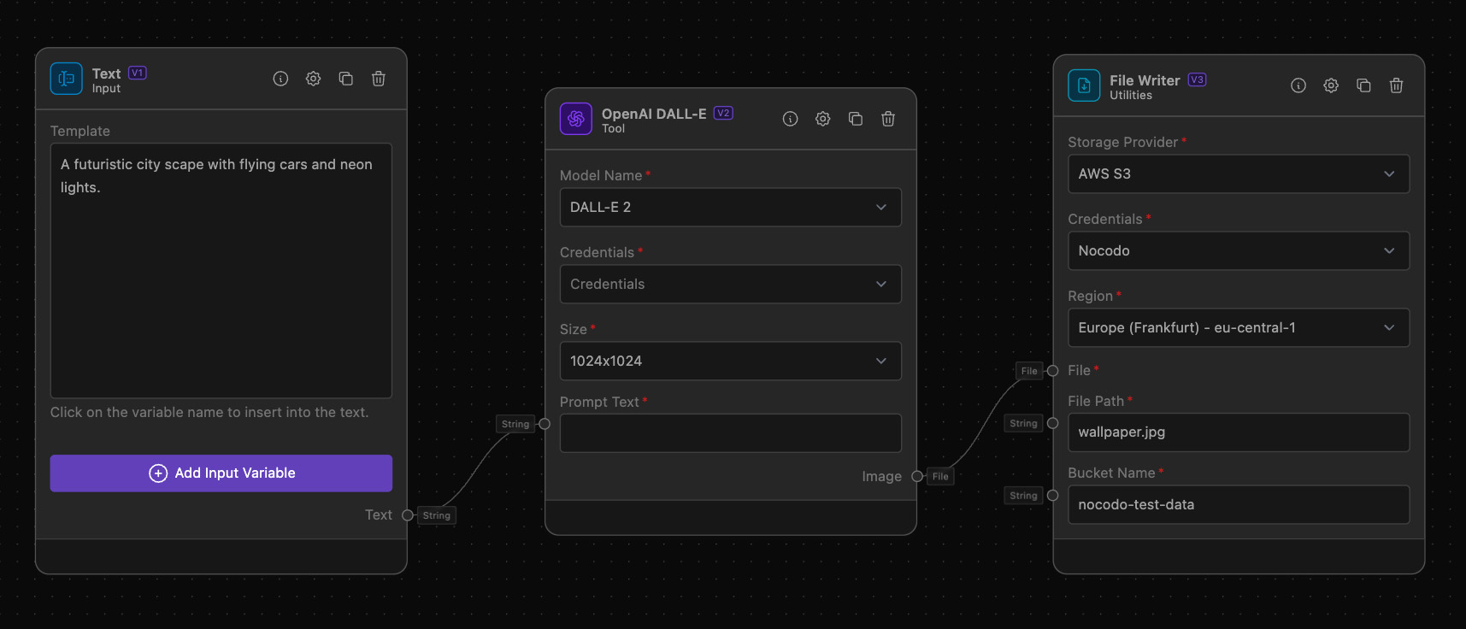
Task: Click the File Writer node icon
Action: (1084, 85)
